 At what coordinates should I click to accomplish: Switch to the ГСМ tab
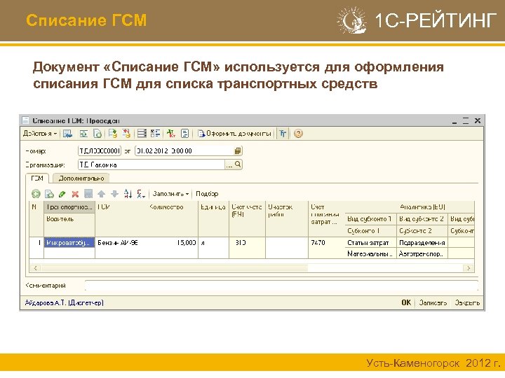(37, 178)
